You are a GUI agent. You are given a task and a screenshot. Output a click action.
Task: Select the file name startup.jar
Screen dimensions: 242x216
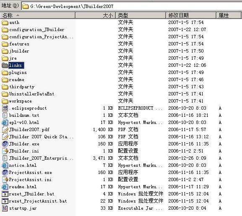23,208
